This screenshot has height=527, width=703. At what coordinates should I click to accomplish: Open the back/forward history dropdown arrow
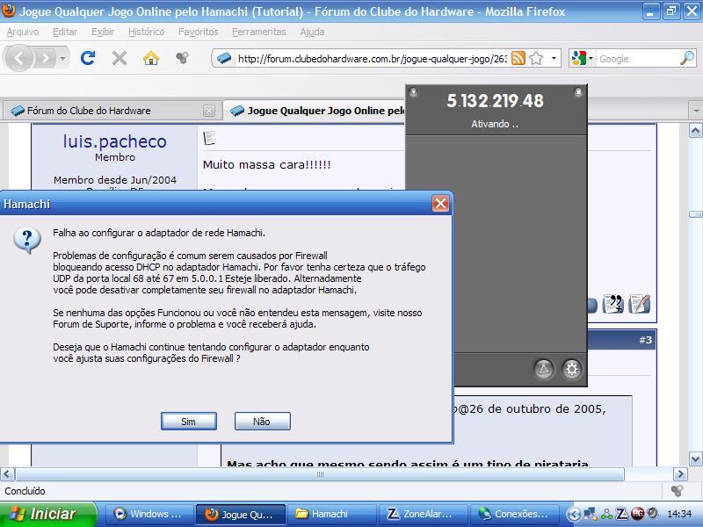[62, 58]
